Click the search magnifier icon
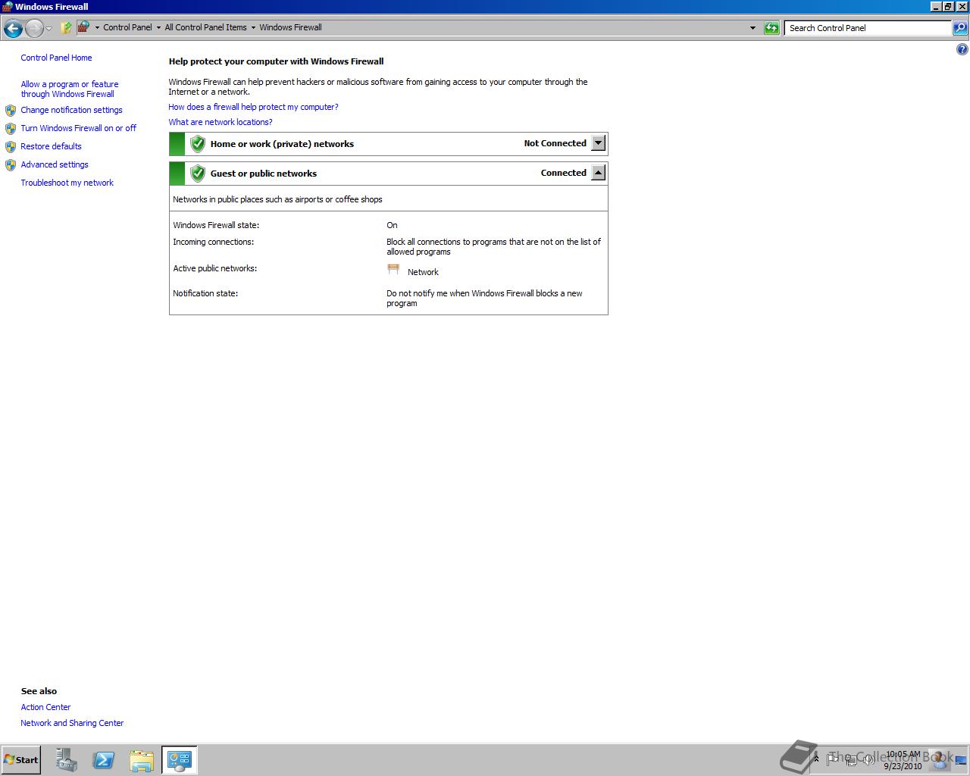 tap(960, 28)
